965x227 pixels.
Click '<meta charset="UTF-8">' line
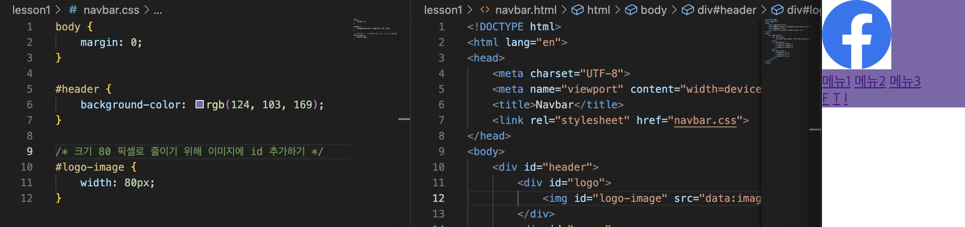pos(561,73)
